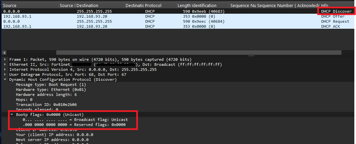Collapse the Dynamic Host Configuration Protocol section
This screenshot has height=144, width=356.
click(x=5, y=80)
